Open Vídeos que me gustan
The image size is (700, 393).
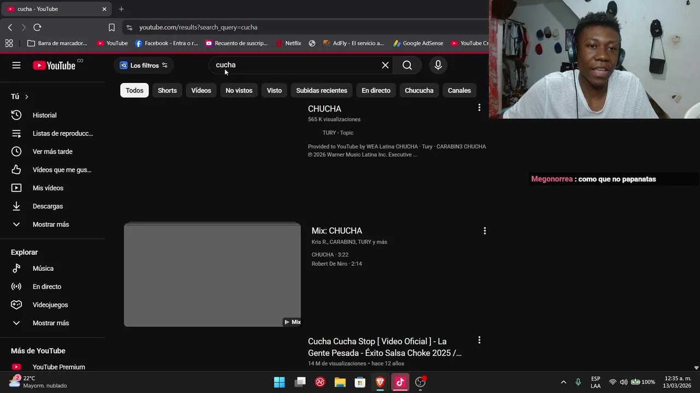(52, 170)
